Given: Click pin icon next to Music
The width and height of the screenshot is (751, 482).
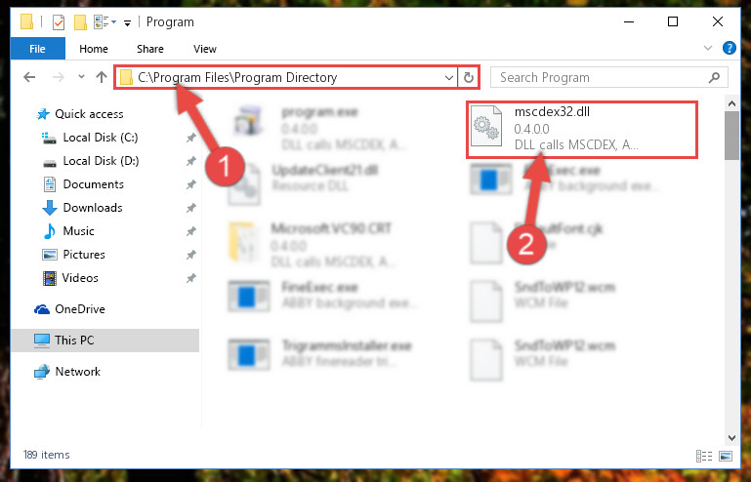Looking at the screenshot, I should (x=190, y=231).
